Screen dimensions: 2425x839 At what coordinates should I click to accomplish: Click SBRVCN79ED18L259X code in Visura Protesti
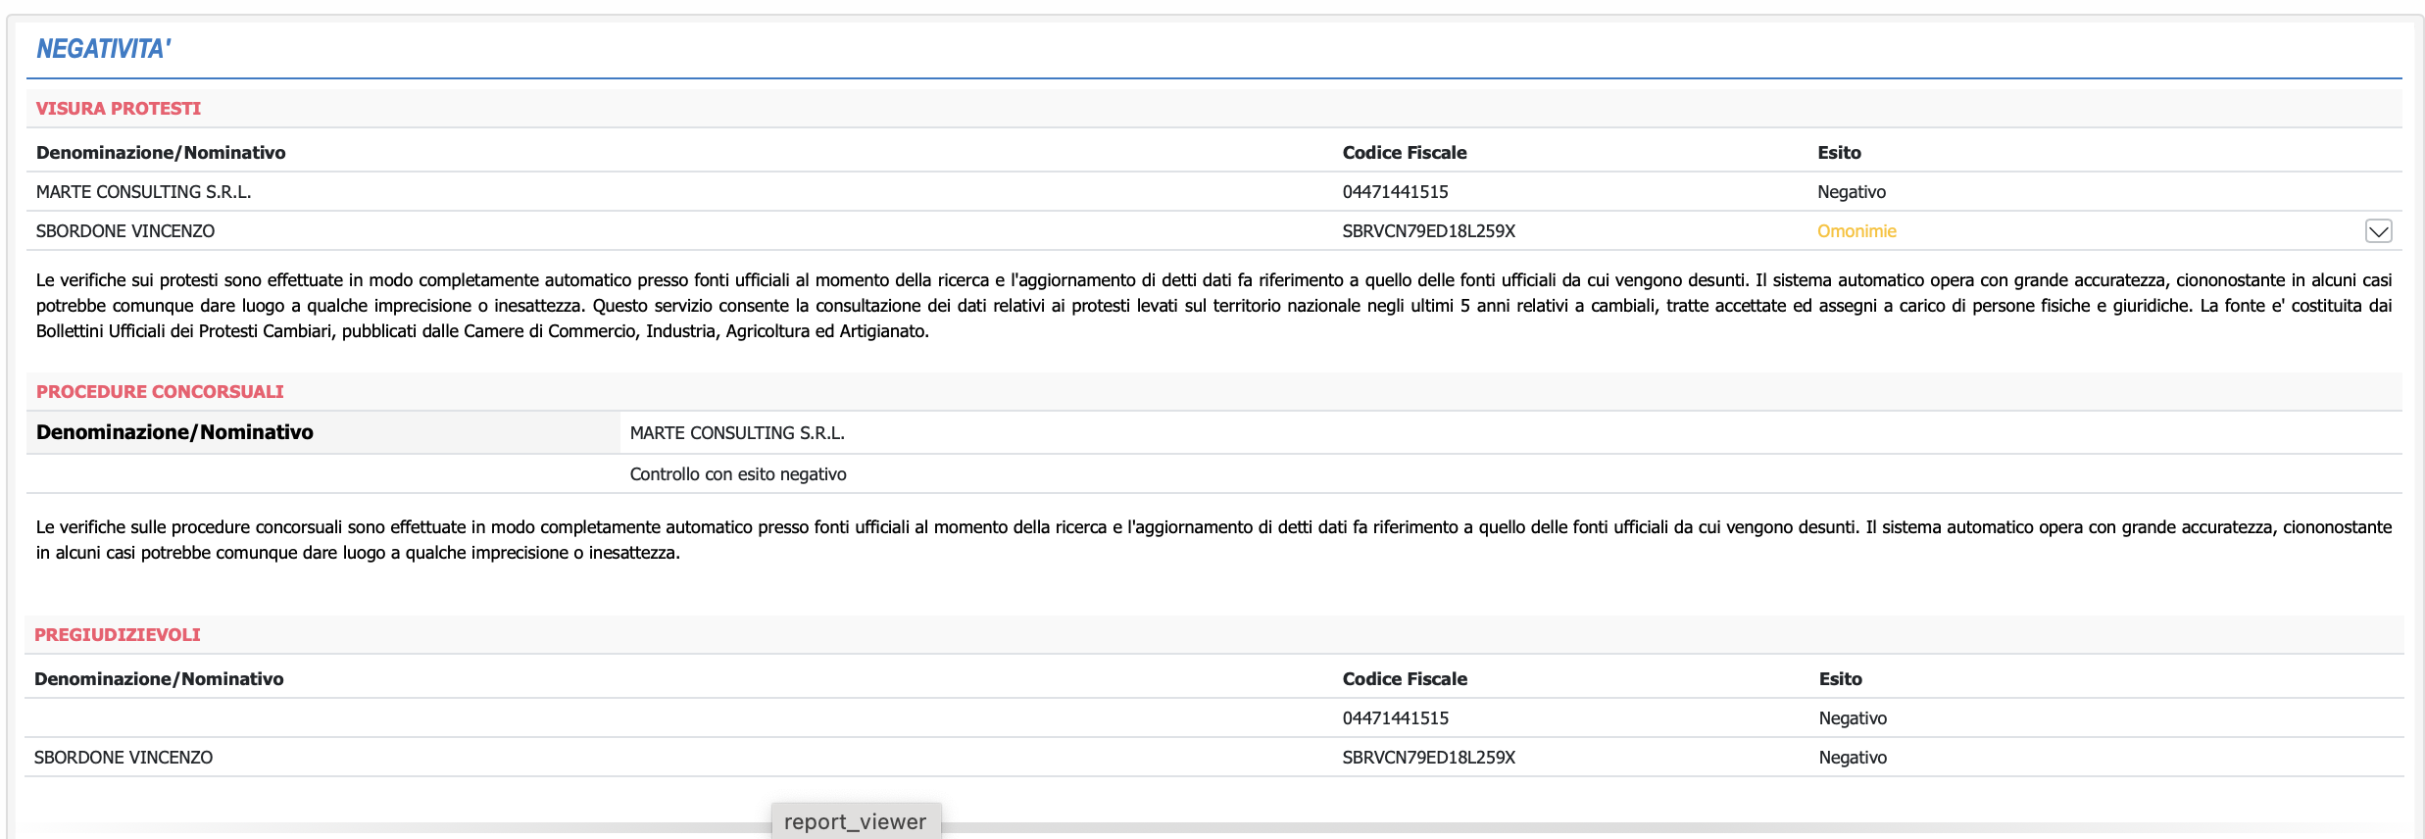coord(1428,231)
